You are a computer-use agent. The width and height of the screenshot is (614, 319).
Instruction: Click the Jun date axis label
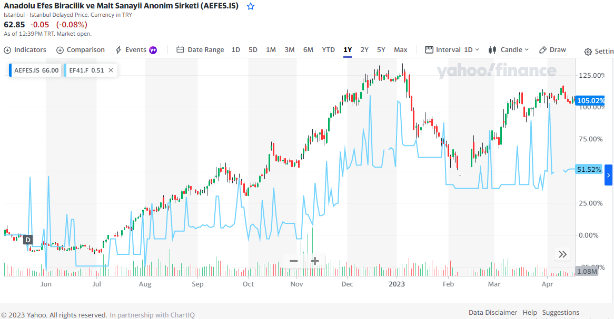46,284
